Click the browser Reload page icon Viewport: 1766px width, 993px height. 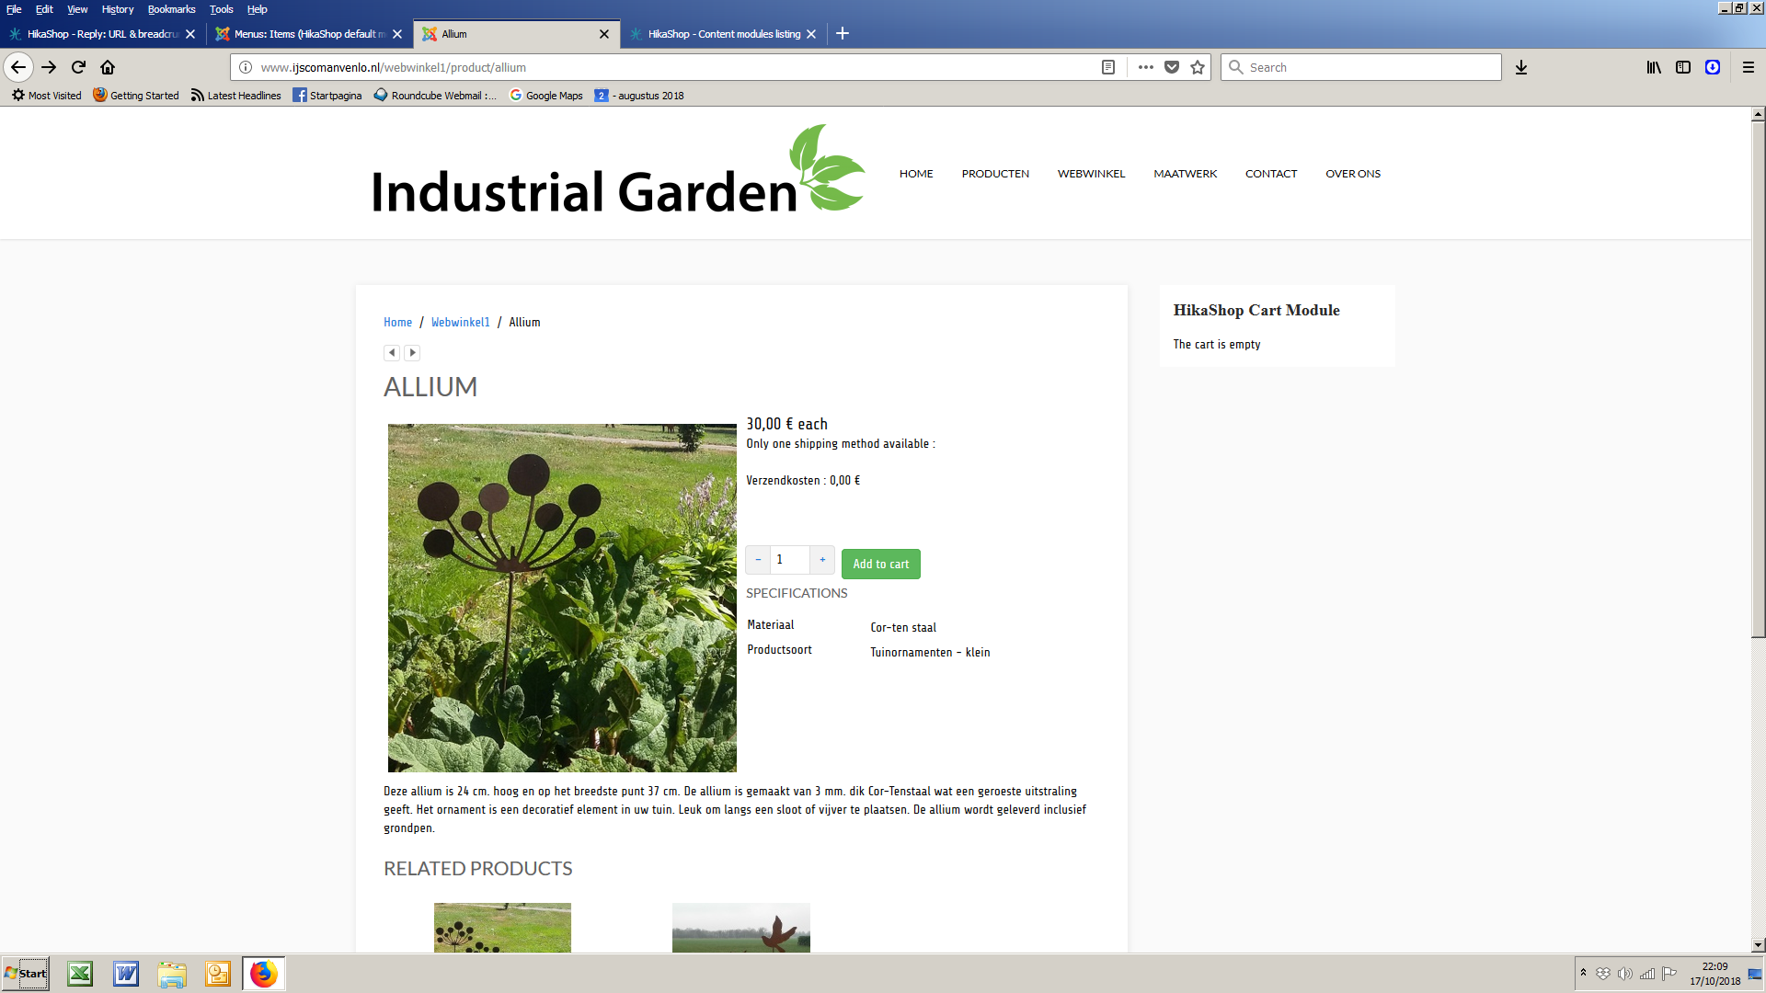pos(78,67)
